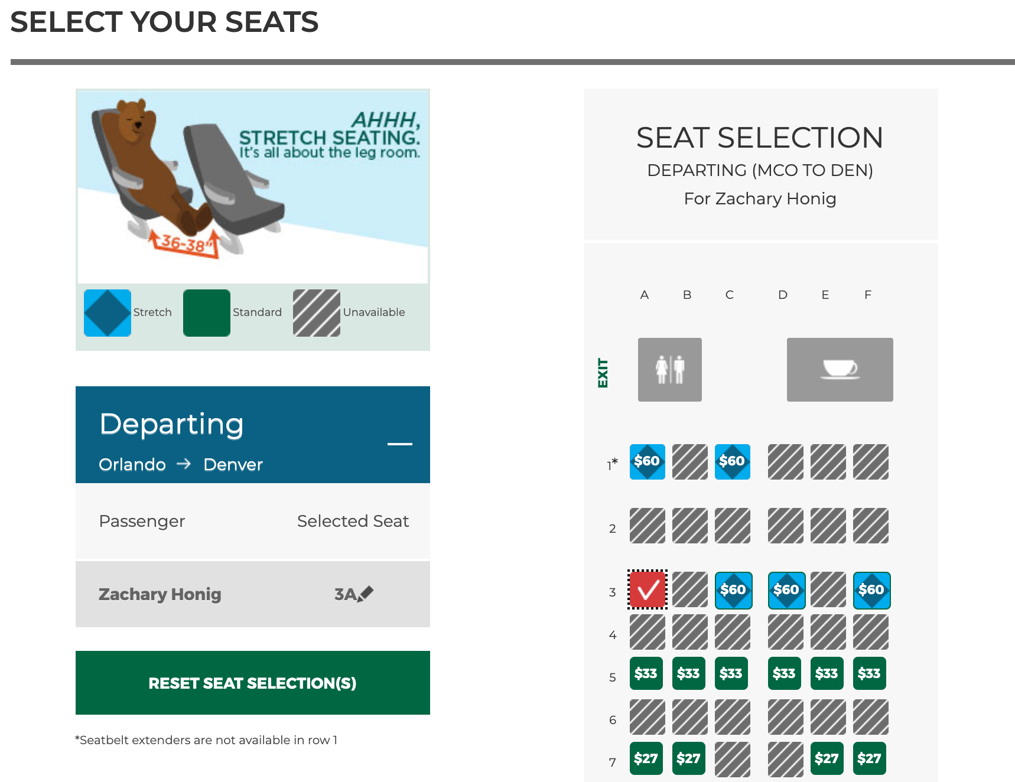Screen dimensions: 1015x782
Task: Click the pencil edit icon beside 3A
Action: click(366, 594)
